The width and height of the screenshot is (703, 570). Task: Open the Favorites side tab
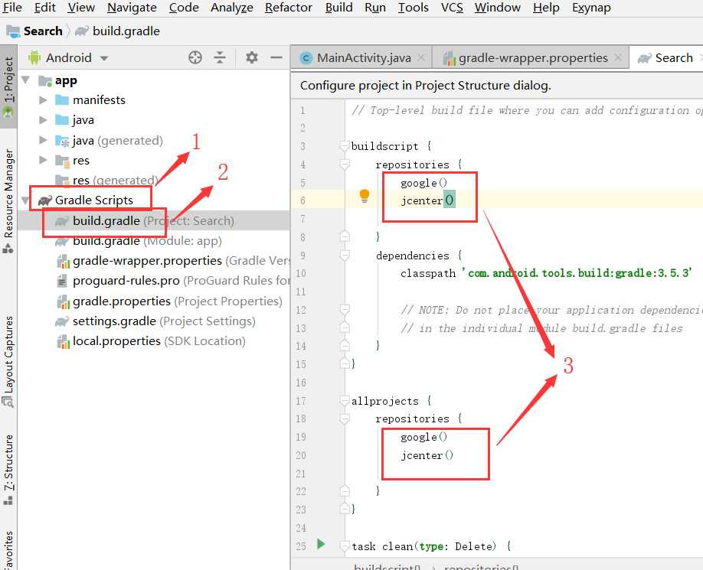8,551
